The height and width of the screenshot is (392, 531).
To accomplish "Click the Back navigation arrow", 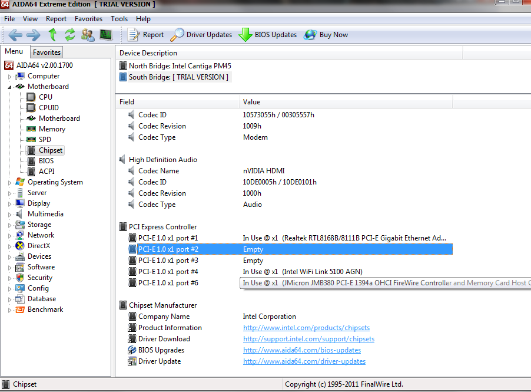I will click(x=15, y=35).
